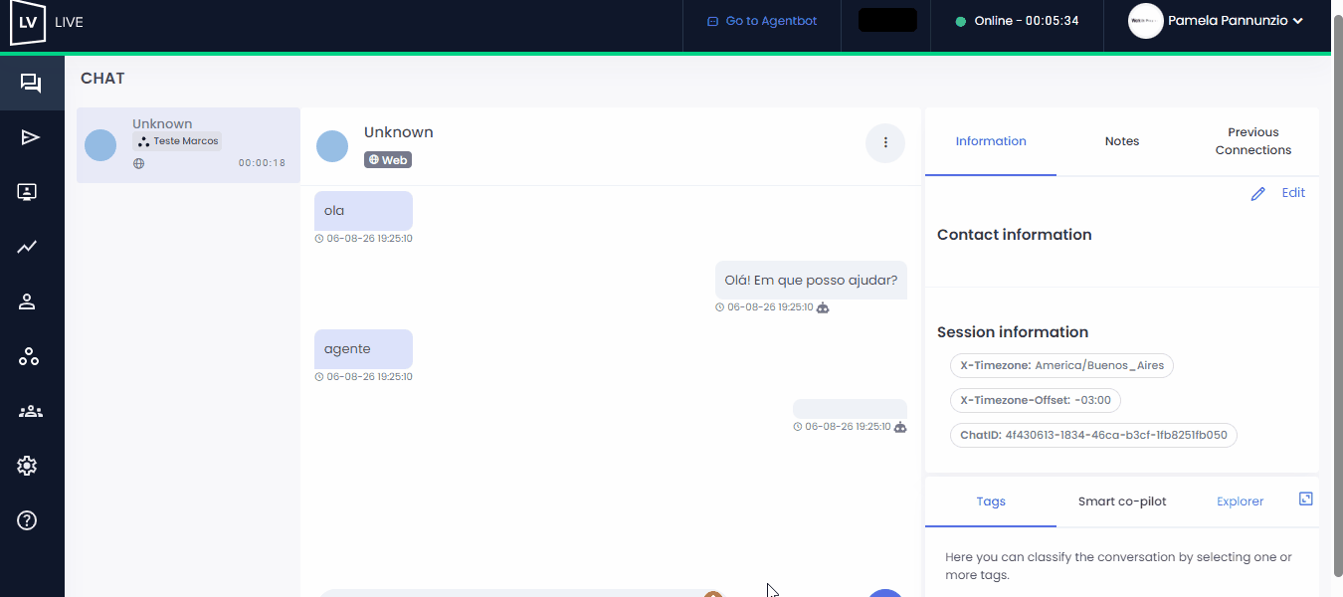Open the help question mark icon
Image resolution: width=1343 pixels, height=597 pixels.
click(x=27, y=519)
